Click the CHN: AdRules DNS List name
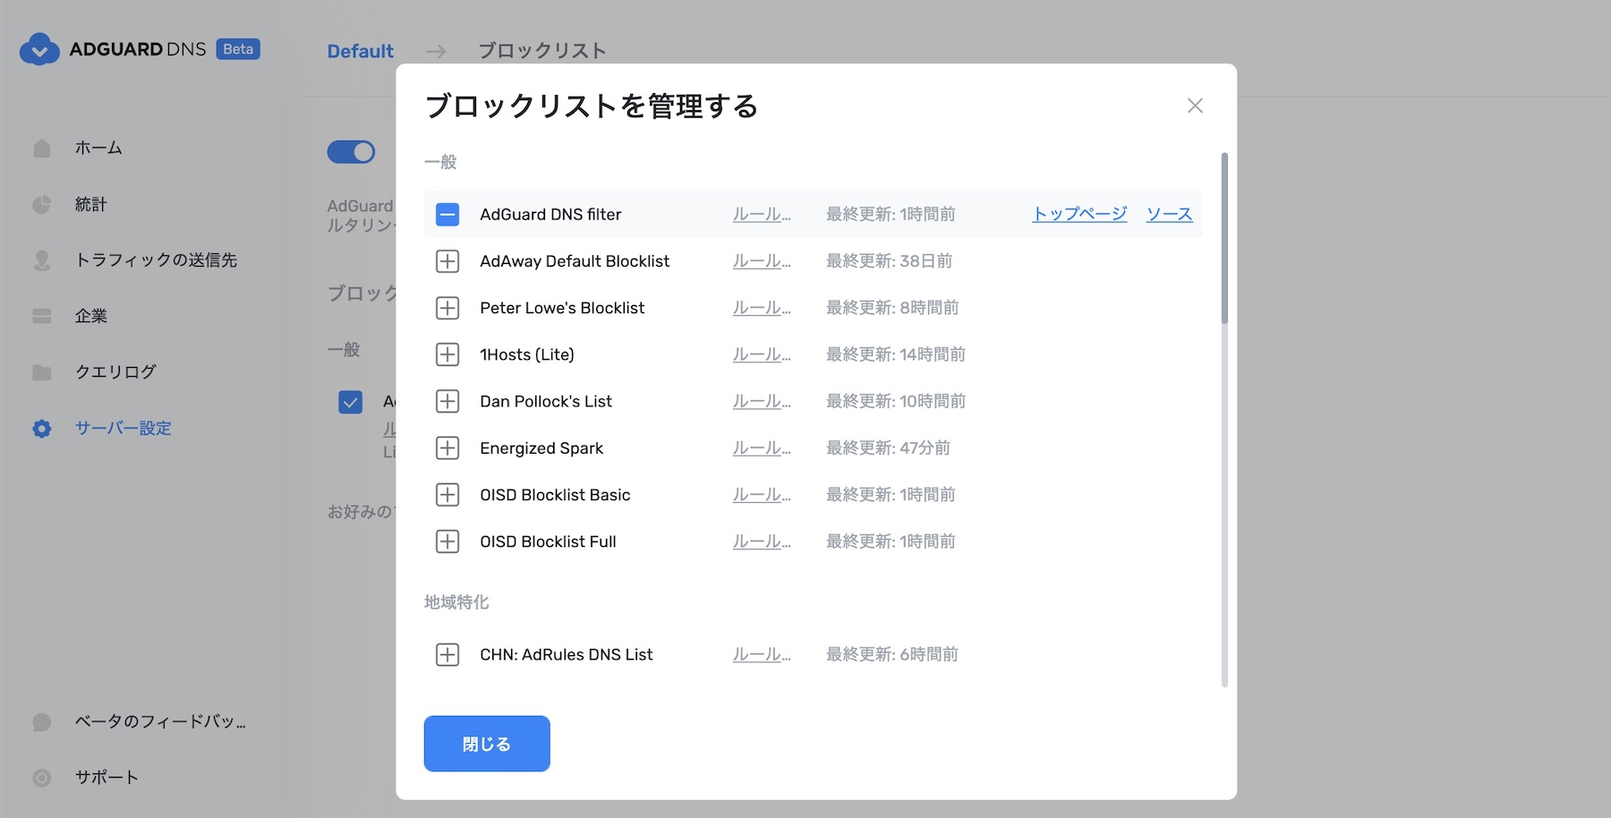1611x818 pixels. click(567, 654)
